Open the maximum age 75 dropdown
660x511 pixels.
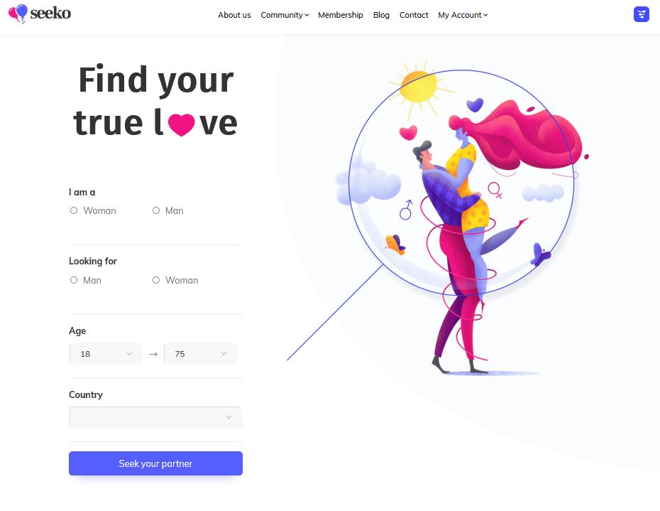(200, 354)
